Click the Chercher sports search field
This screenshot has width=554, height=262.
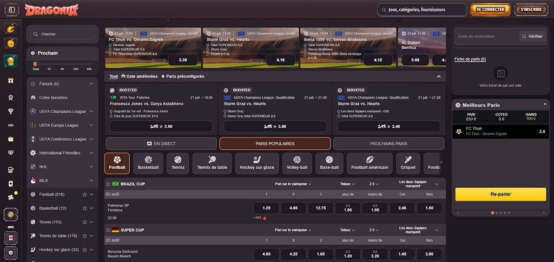click(62, 34)
